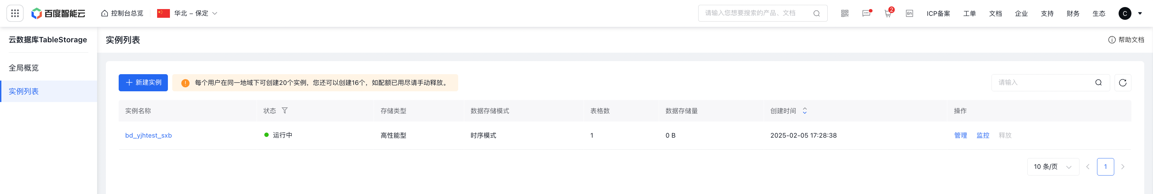
Task: Click 监控 for the instance
Action: click(983, 135)
